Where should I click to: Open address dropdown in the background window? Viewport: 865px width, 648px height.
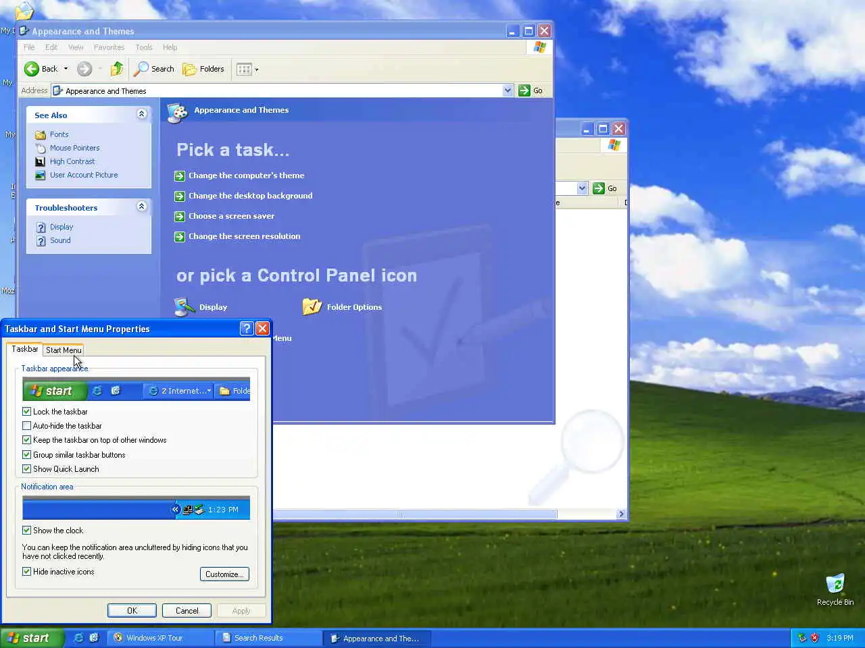(582, 188)
